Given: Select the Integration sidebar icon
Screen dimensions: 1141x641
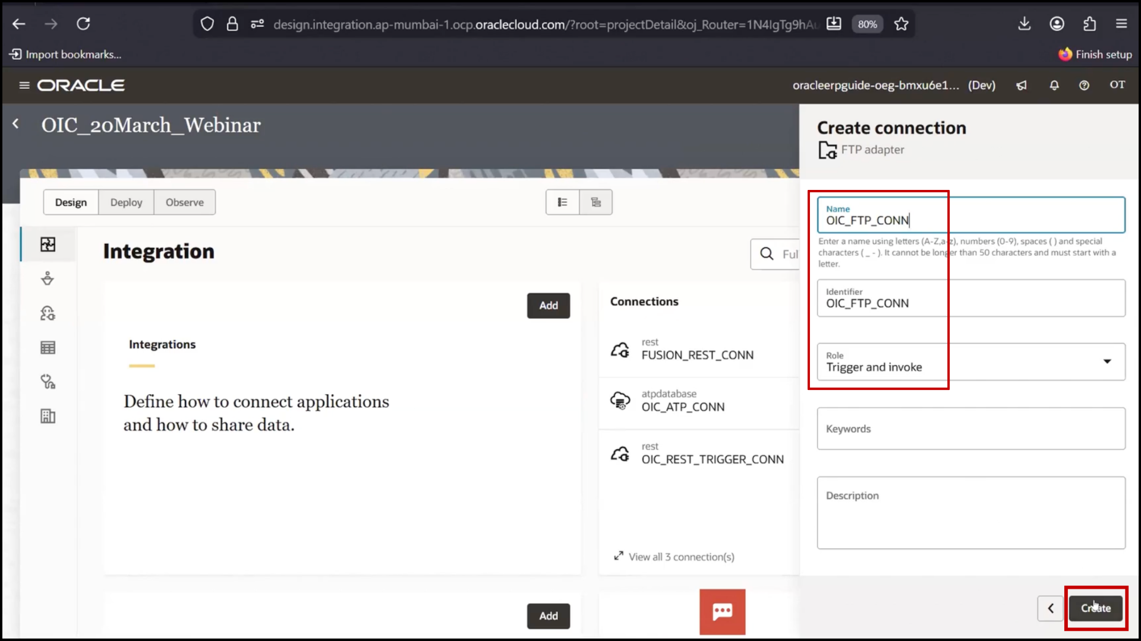Looking at the screenshot, I should coord(48,245).
